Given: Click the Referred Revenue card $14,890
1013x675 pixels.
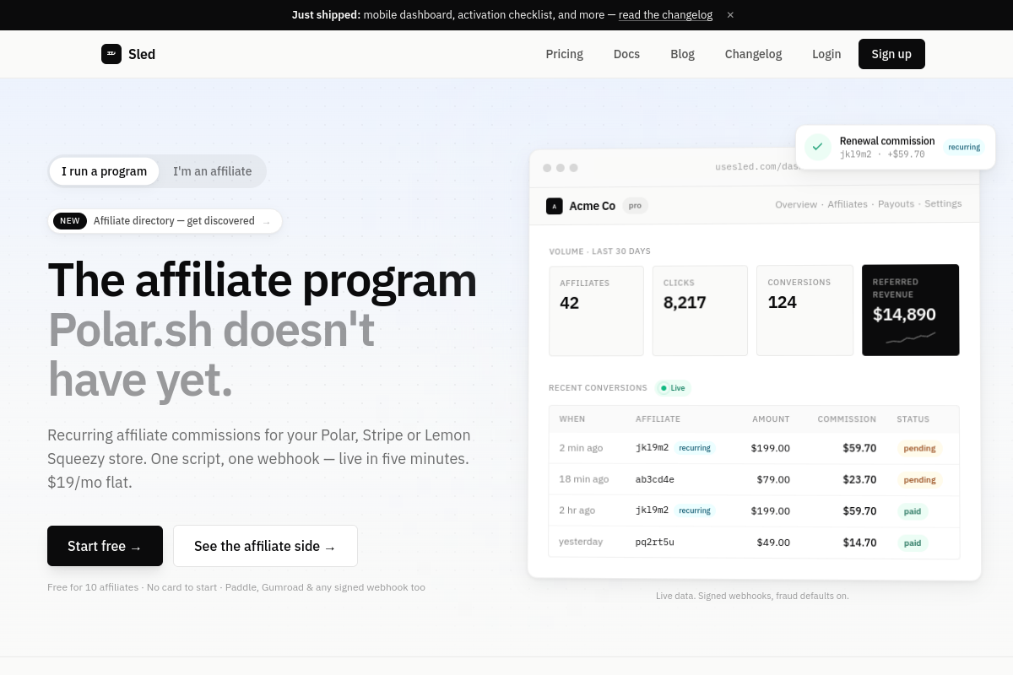Looking at the screenshot, I should (911, 310).
